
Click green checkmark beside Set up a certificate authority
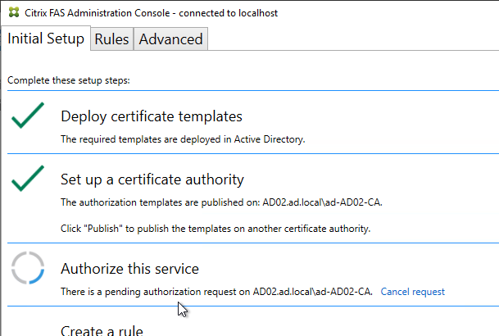pos(28,179)
